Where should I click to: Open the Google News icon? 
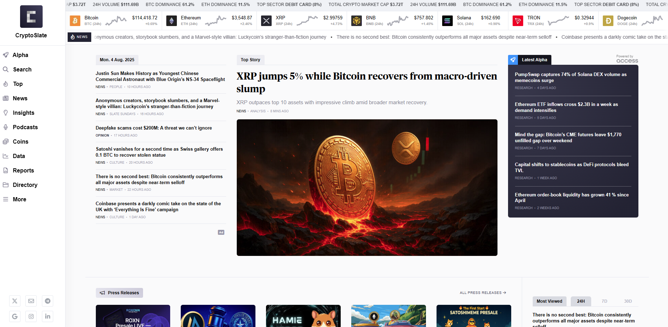point(15,316)
